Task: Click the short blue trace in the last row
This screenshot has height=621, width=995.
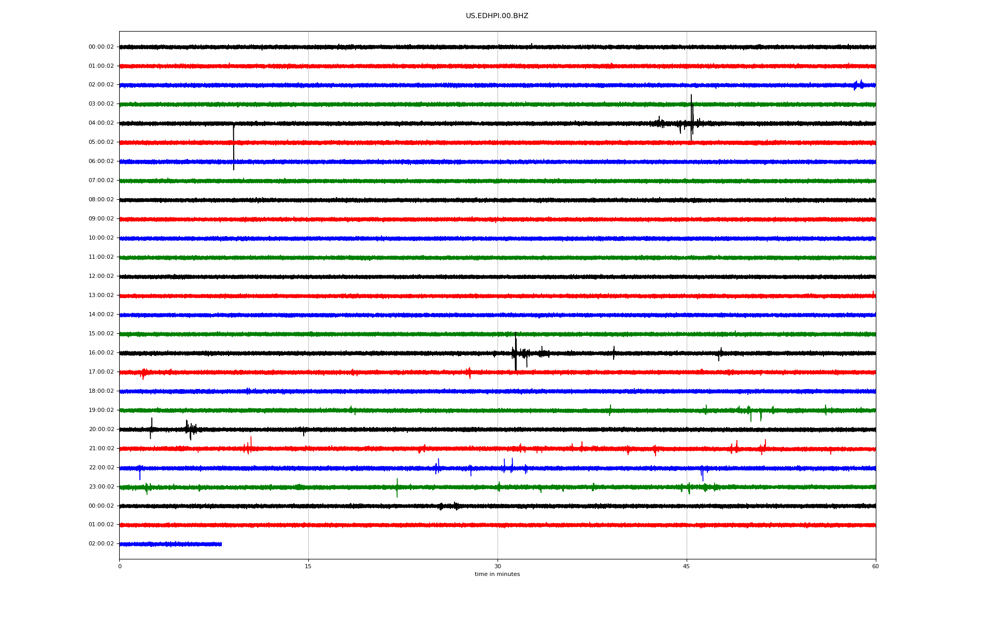Action: (x=170, y=544)
